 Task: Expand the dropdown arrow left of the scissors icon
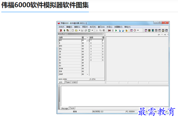pos(92,30)
